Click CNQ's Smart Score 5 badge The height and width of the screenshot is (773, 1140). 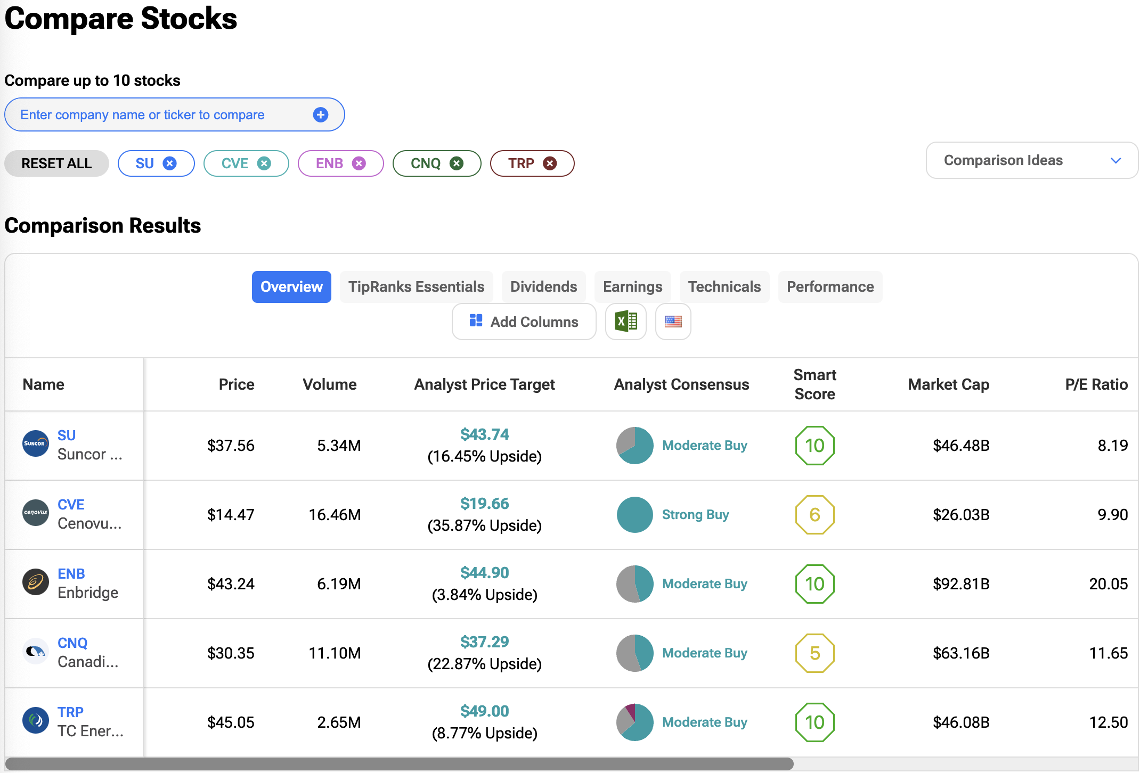[815, 653]
